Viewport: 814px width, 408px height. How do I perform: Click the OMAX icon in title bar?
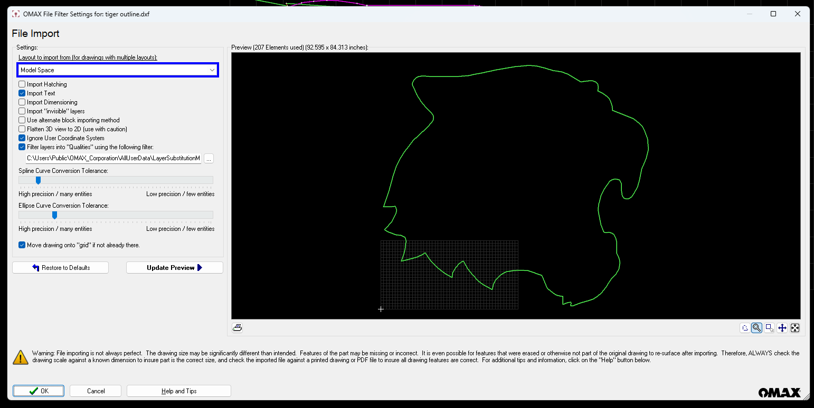pos(16,14)
